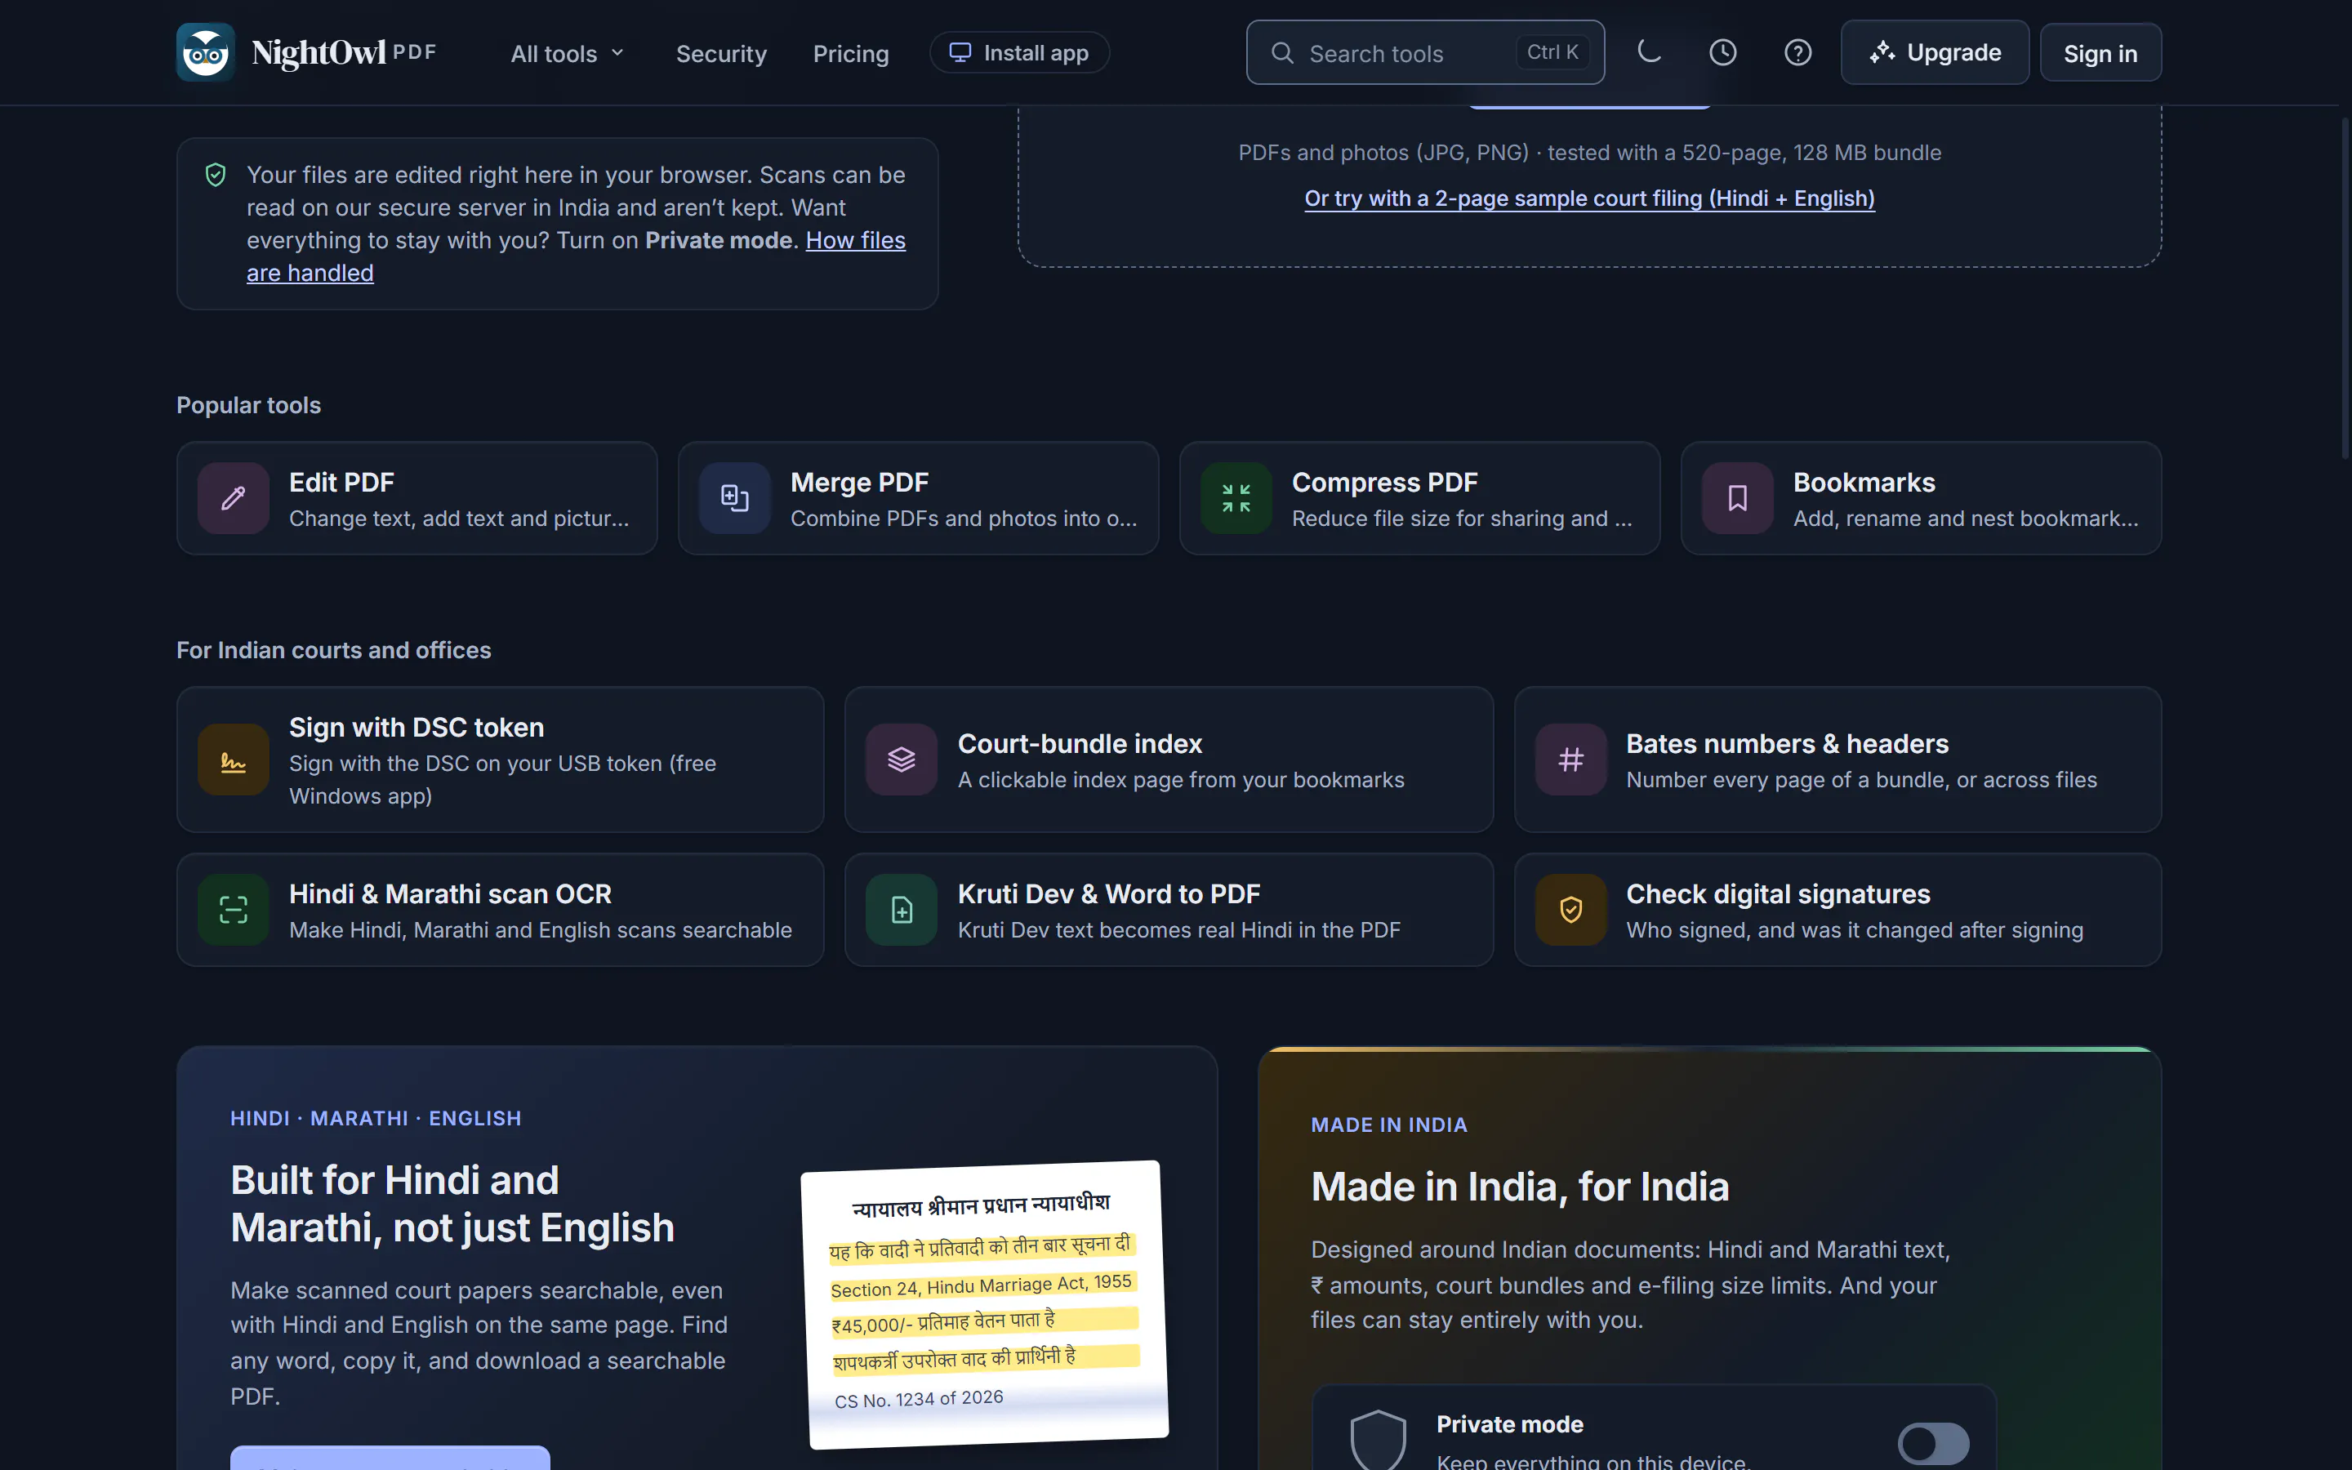The width and height of the screenshot is (2352, 1470).
Task: Select the Bates numbers & headers title
Action: 1786,744
